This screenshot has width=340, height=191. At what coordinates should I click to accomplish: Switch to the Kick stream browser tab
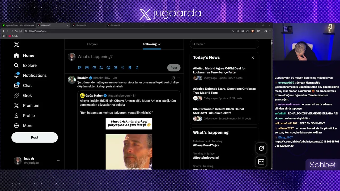[18, 25]
